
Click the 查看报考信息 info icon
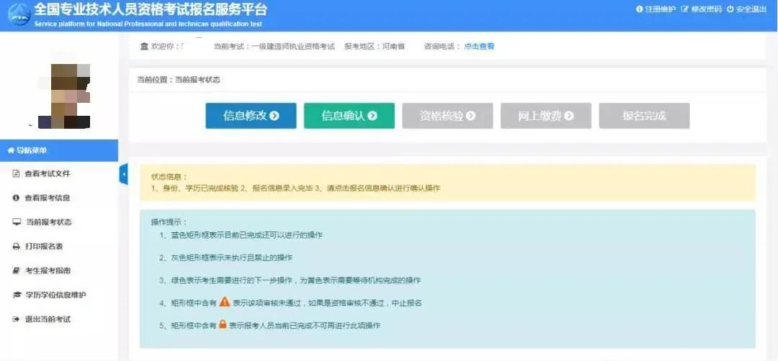coord(16,198)
